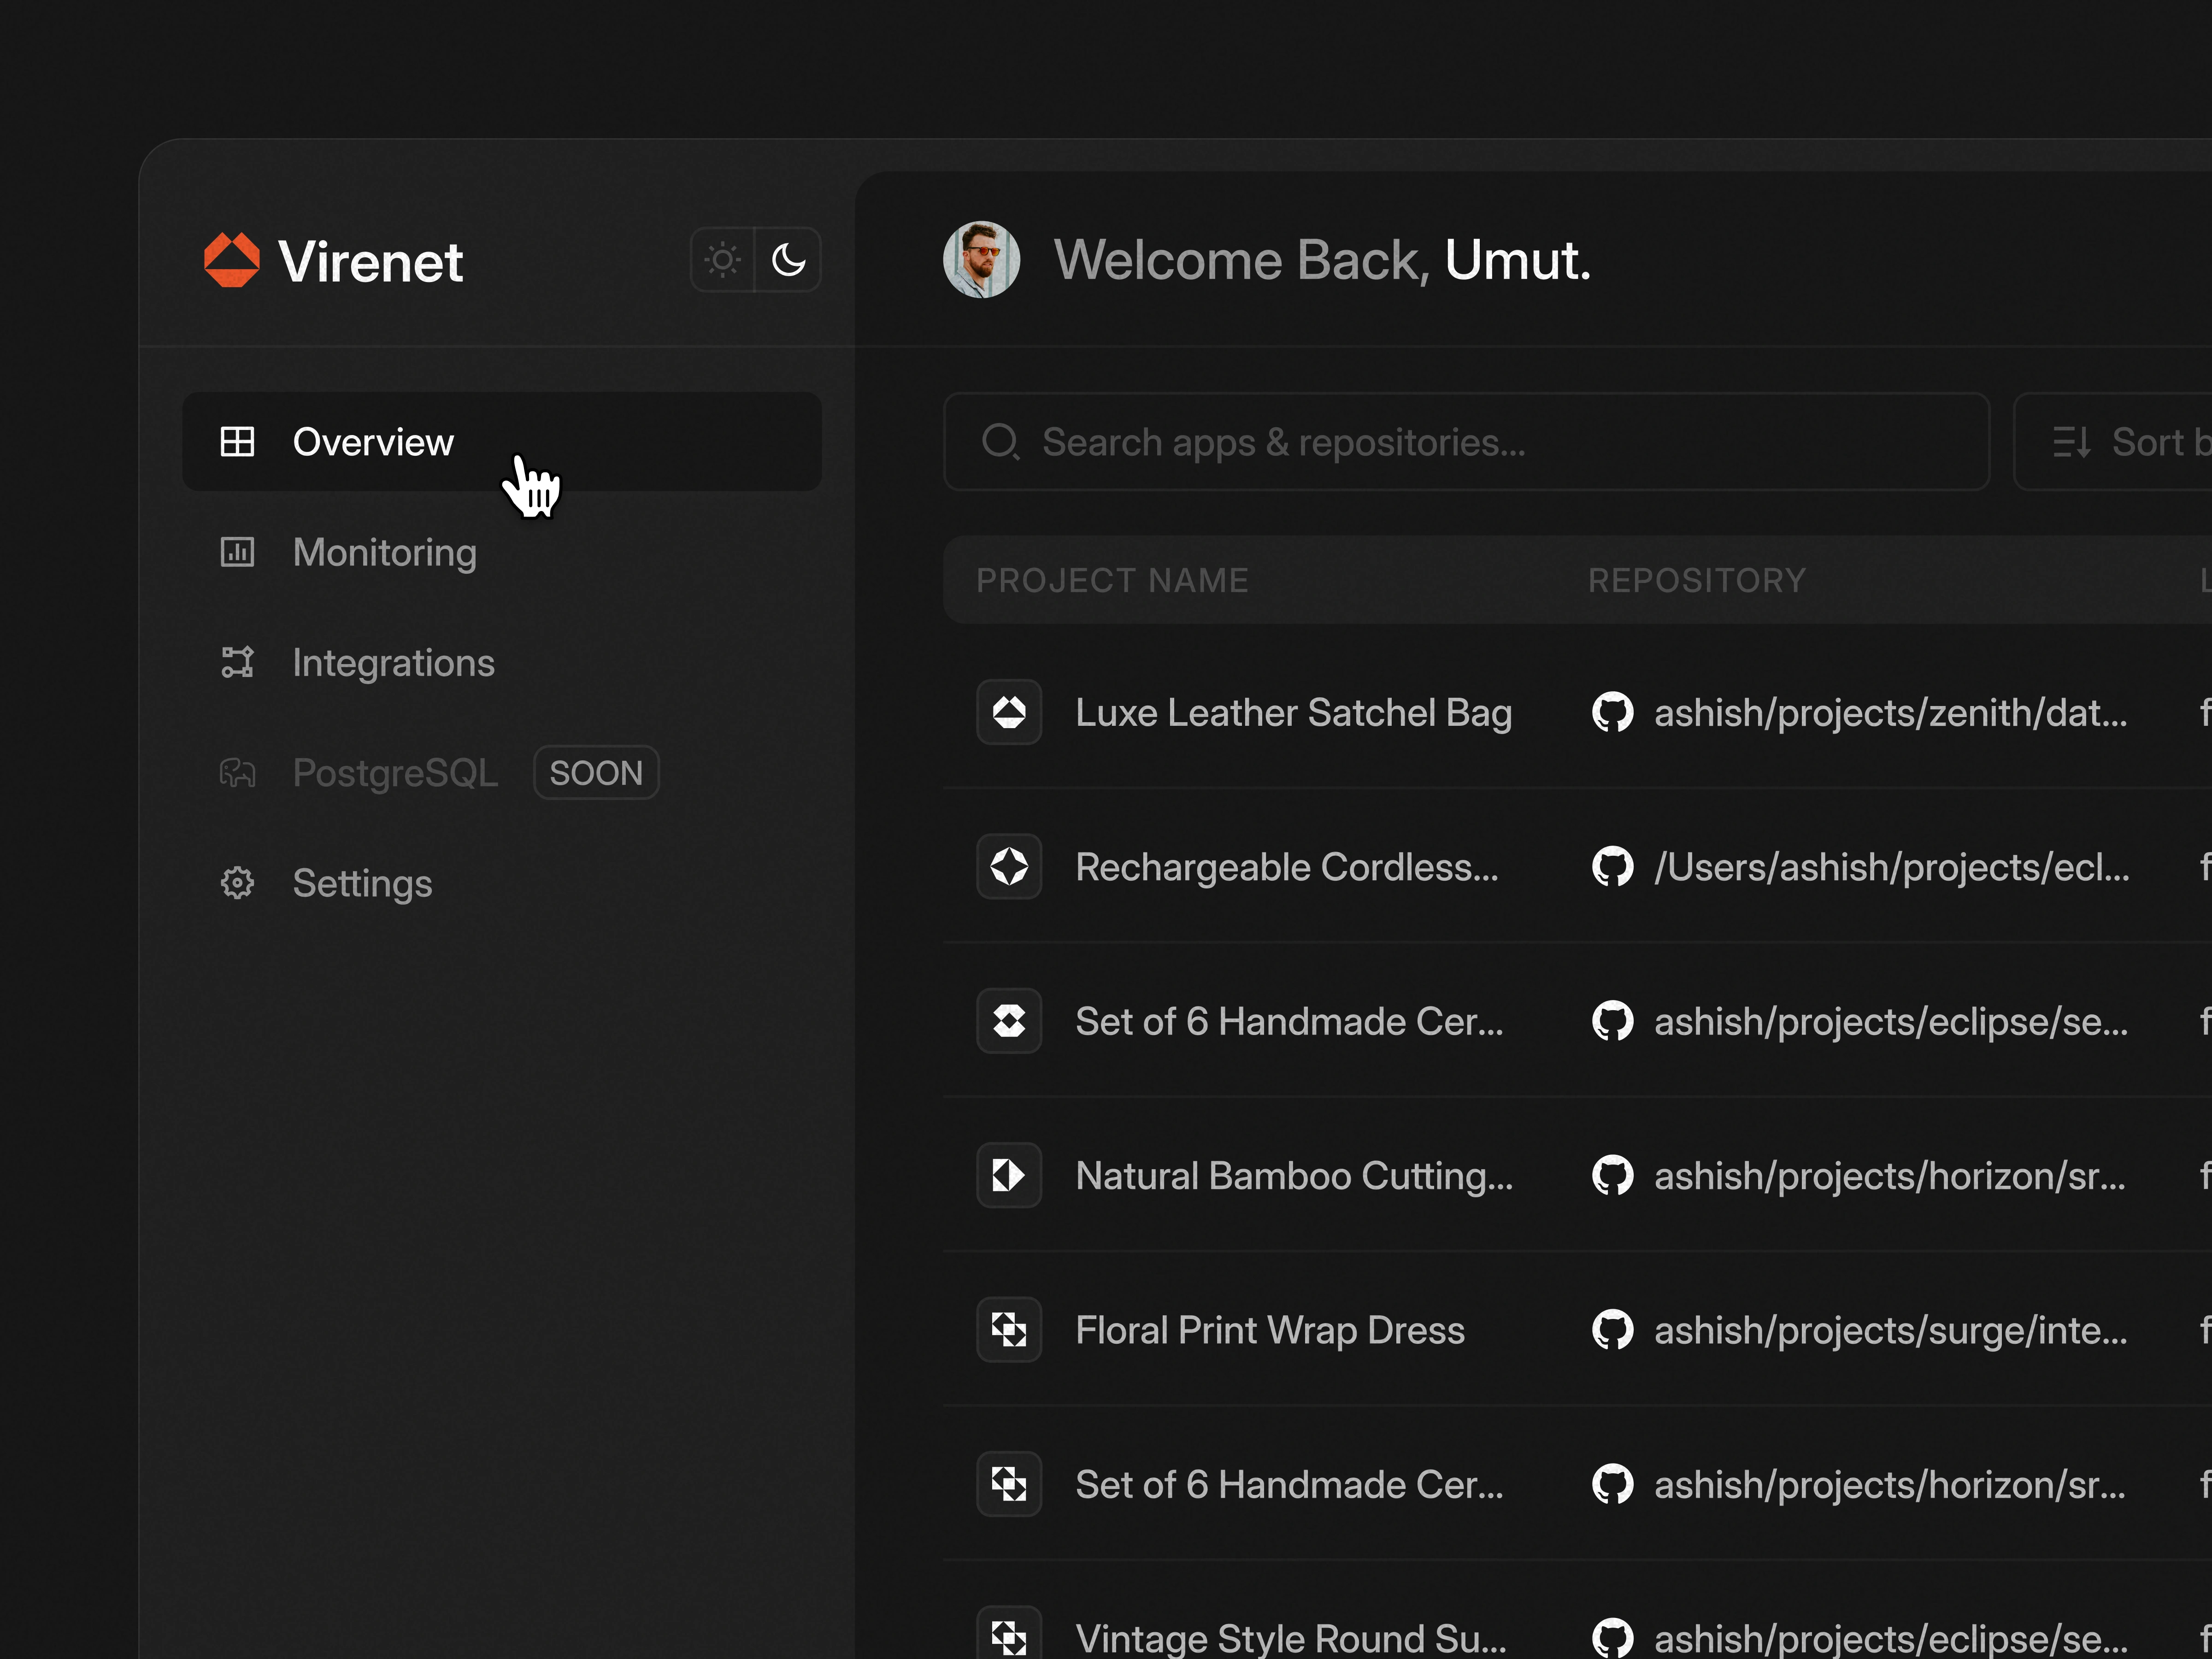Image resolution: width=2212 pixels, height=1659 pixels.
Task: Click Umut's profile avatar
Action: point(981,260)
